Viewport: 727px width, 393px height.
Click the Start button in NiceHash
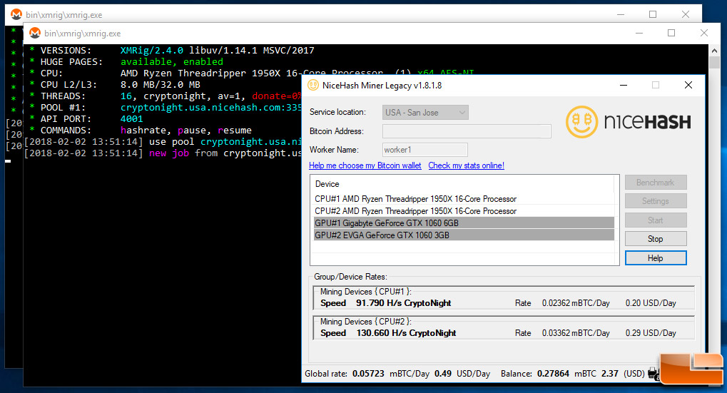pyautogui.click(x=656, y=220)
